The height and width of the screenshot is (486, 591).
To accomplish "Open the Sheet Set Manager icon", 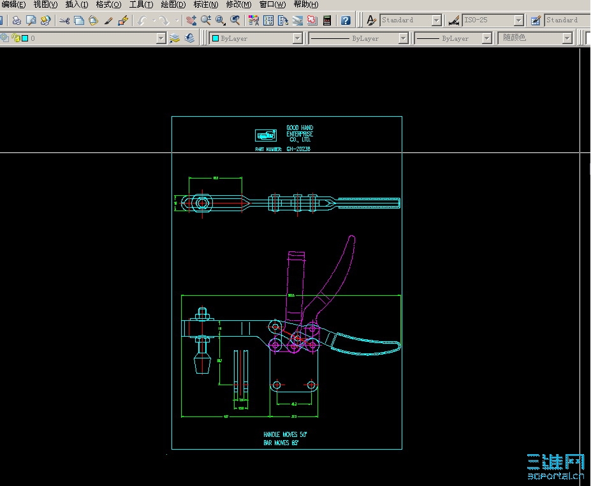I will tap(298, 20).
